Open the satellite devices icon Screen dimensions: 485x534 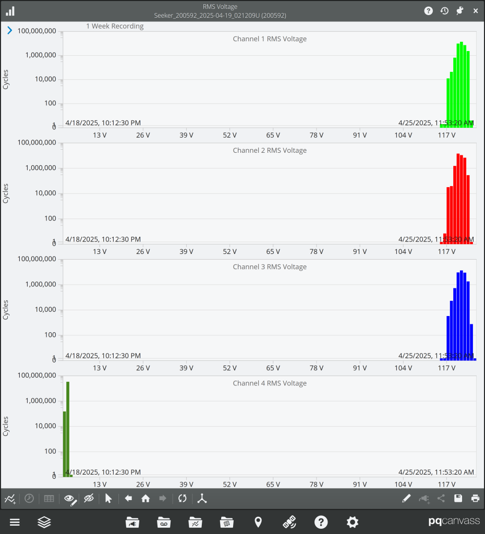pyautogui.click(x=289, y=522)
